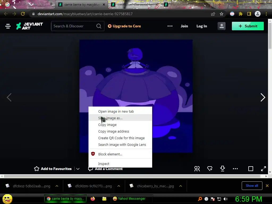The image size is (272, 204).
Task: Click the smiley start button
Action: (x=7, y=199)
